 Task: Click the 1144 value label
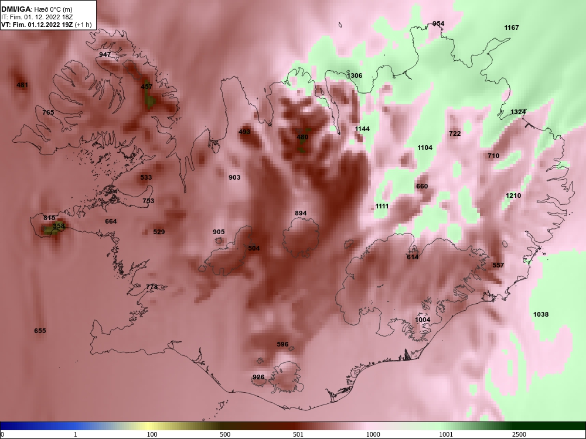(362, 129)
